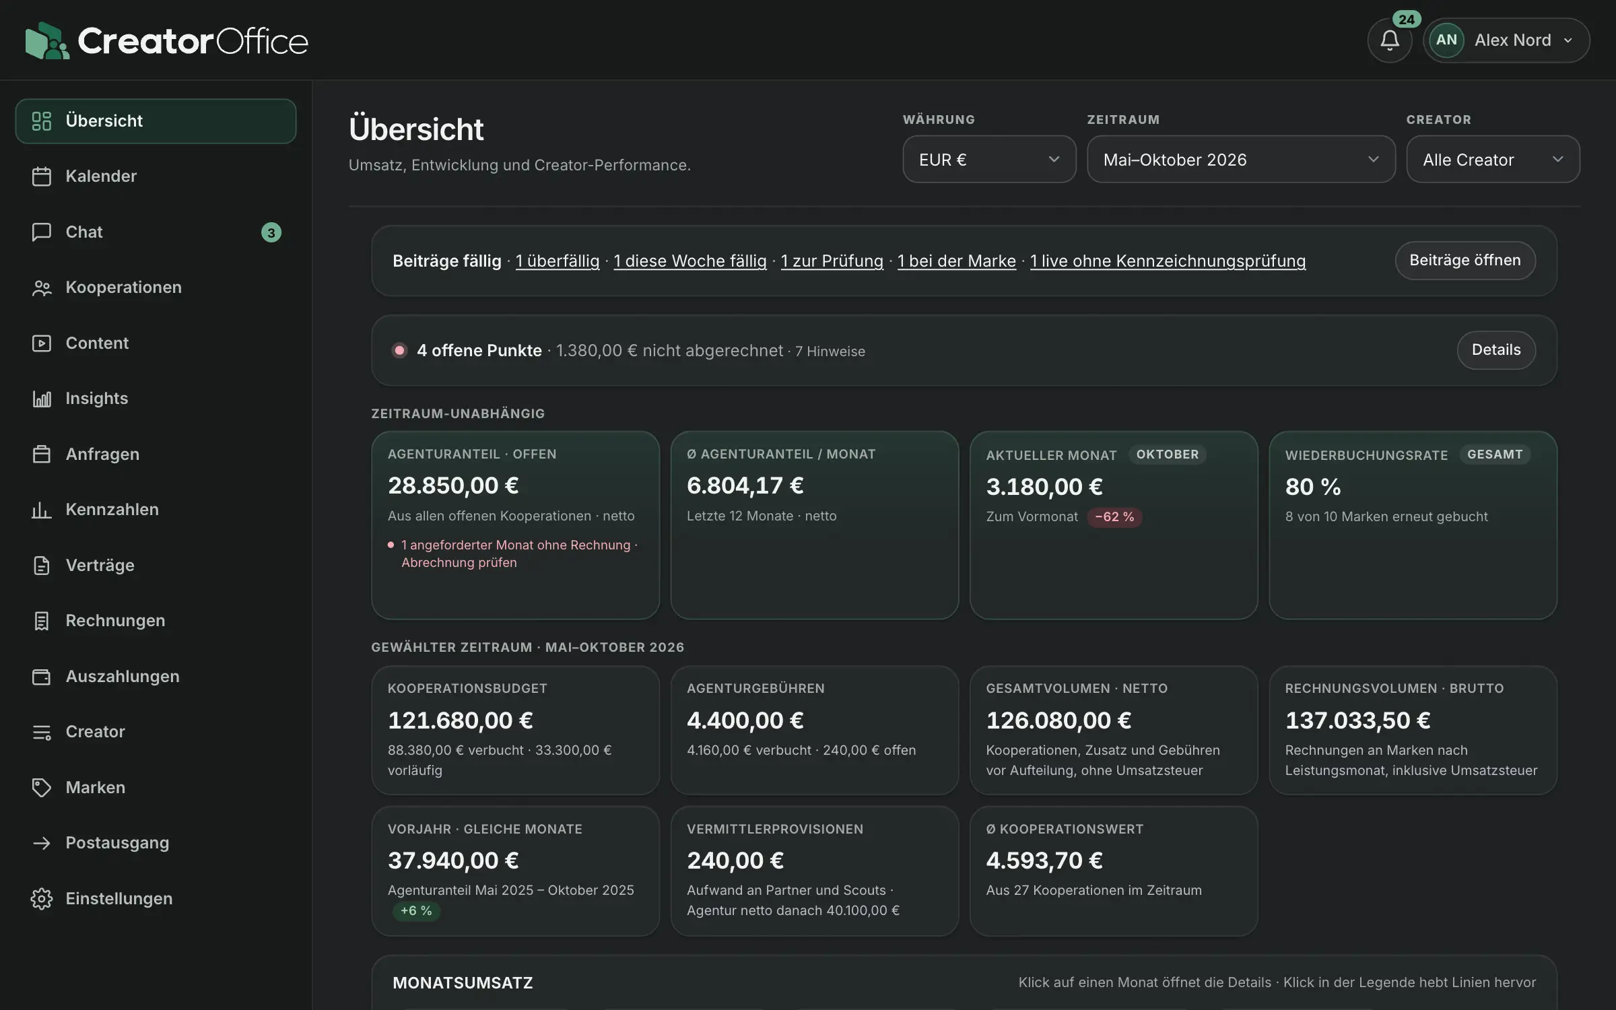Open the Zeitraum Mai–Oktober 2026 dropdown
Screen dimensions: 1616x1010
tap(1241, 159)
